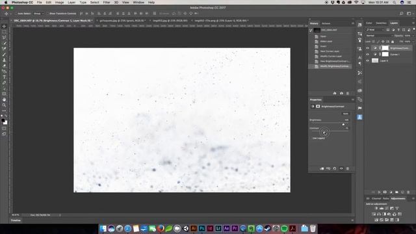The width and height of the screenshot is (416, 234).
Task: Open the Filter menu
Action: click(x=107, y=3)
